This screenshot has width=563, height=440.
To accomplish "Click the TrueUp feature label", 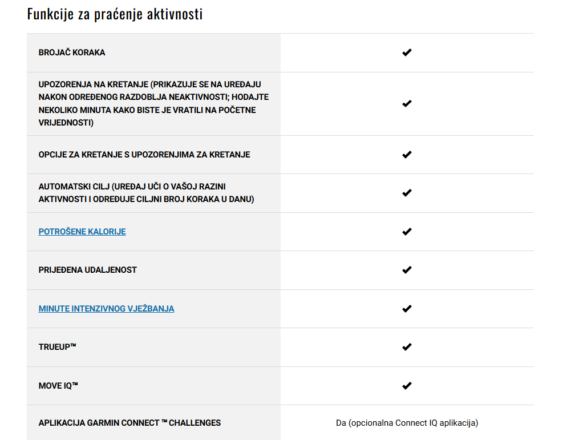I will pos(58,347).
